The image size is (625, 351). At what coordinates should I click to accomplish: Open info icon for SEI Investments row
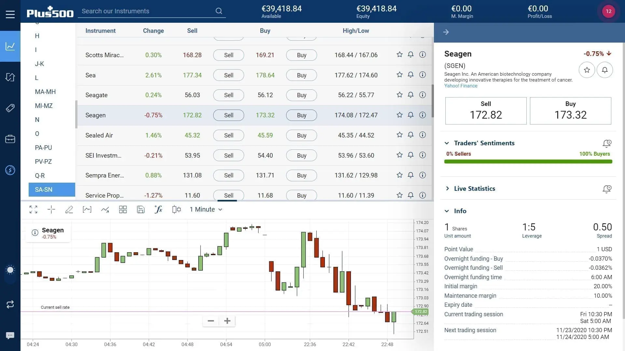click(423, 155)
